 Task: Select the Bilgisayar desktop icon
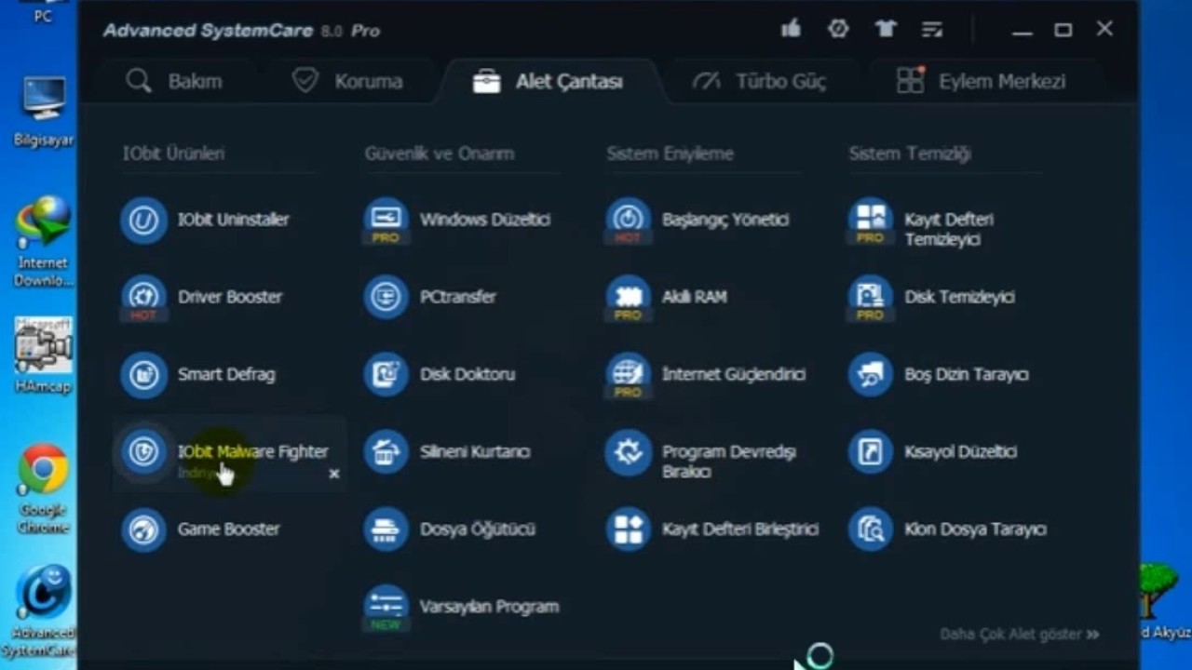pos(43,112)
